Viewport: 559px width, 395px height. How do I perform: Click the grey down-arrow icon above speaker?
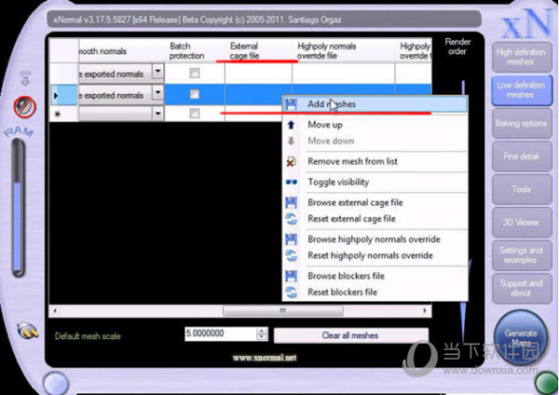tap(25, 79)
